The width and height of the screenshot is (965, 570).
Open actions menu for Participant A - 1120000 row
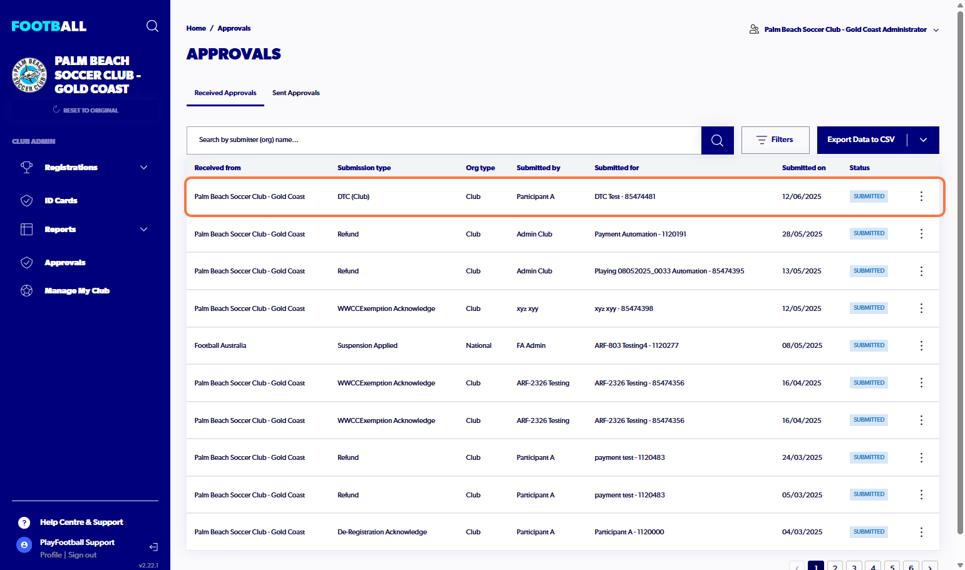point(921,532)
